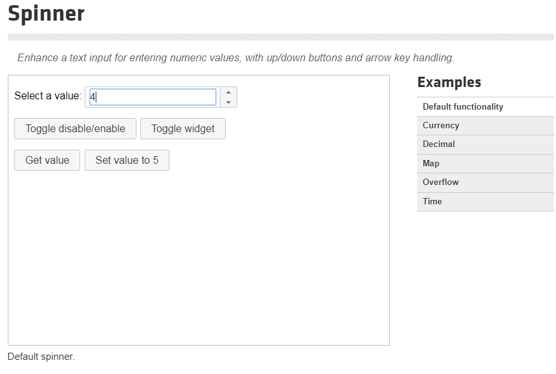This screenshot has height=374, width=556.
Task: Open the Overflow example
Action: tap(486, 182)
